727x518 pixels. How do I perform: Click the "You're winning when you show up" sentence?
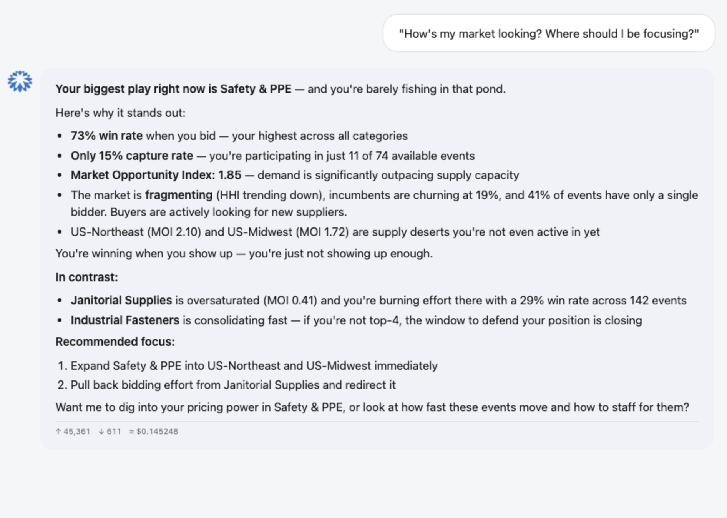244,253
